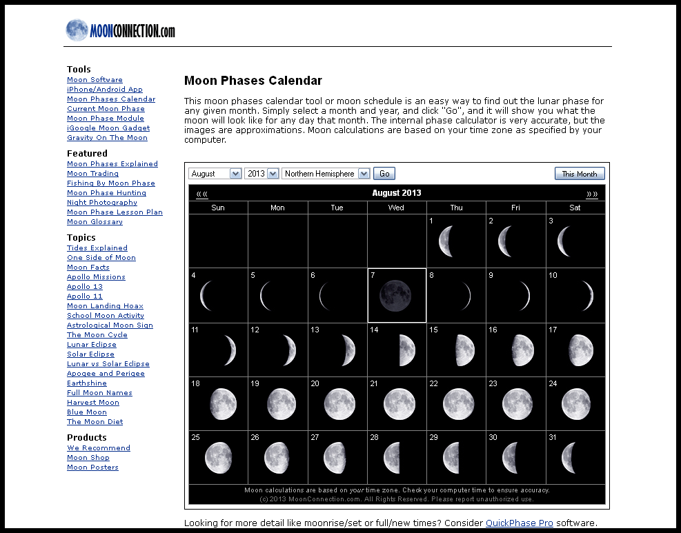Click the moon image for August 4
This screenshot has width=681, height=533.
[206, 296]
